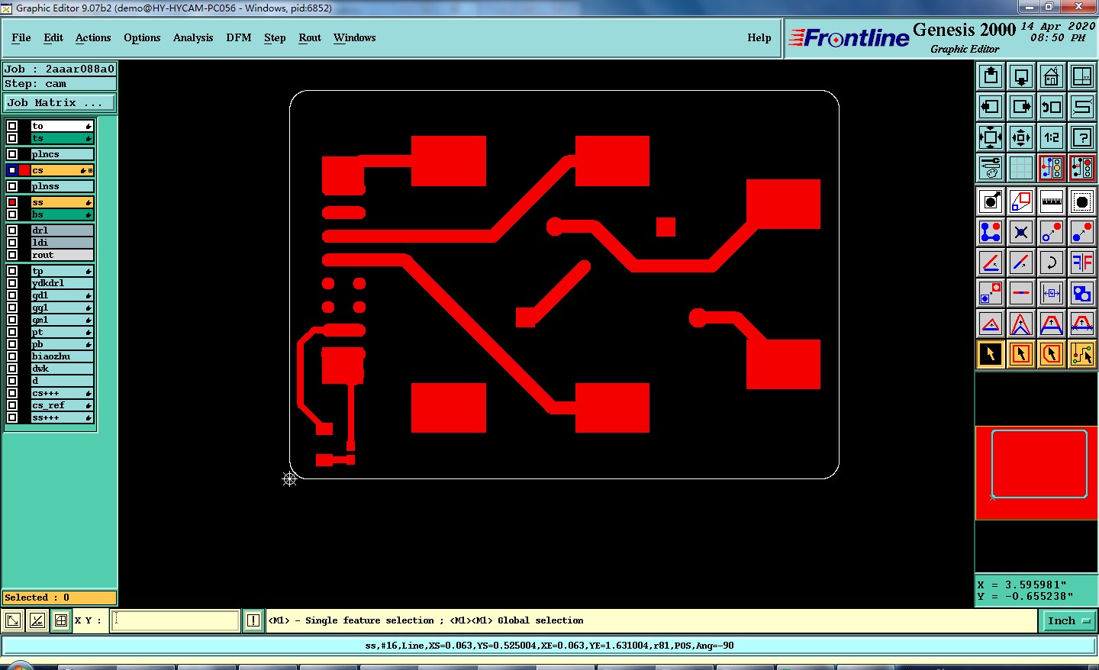Select the dwk layer name
1099x670 pixels.
62,369
